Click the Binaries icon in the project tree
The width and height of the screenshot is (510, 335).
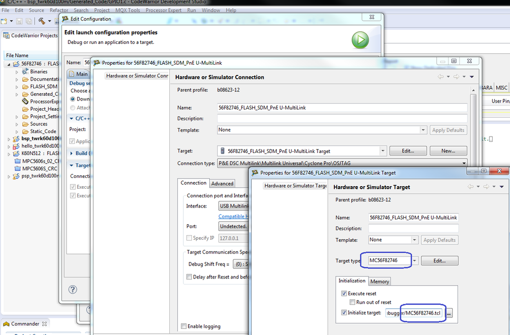coord(26,71)
